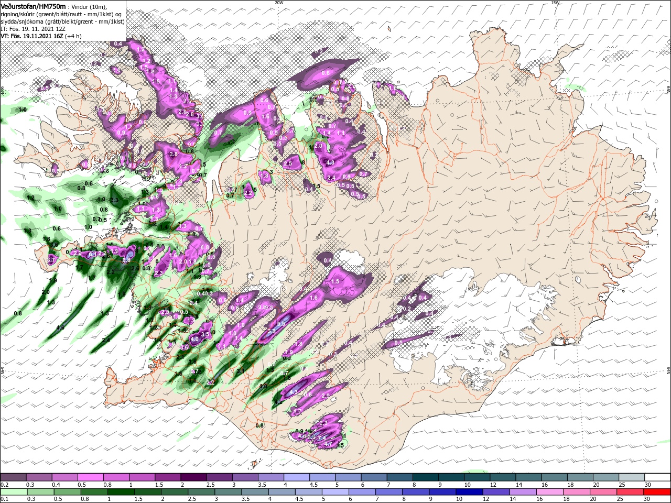Screen dimensions: 671x503
Task: Pick the top-row legend swatch between 6 and 7
Action: coord(374,477)
